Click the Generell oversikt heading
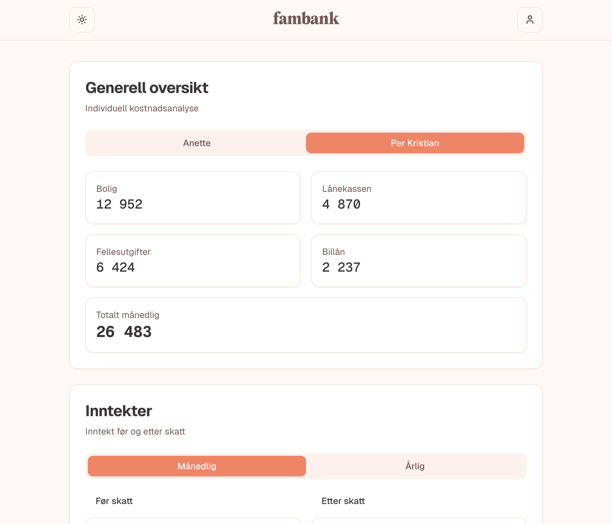This screenshot has height=524, width=612. (147, 88)
